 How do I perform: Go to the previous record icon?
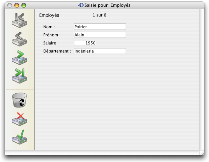coord(19,39)
